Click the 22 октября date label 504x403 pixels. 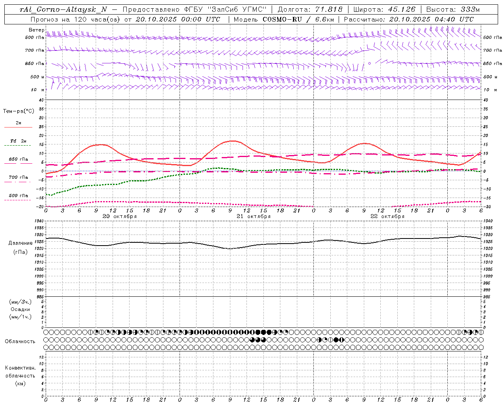[387, 216]
